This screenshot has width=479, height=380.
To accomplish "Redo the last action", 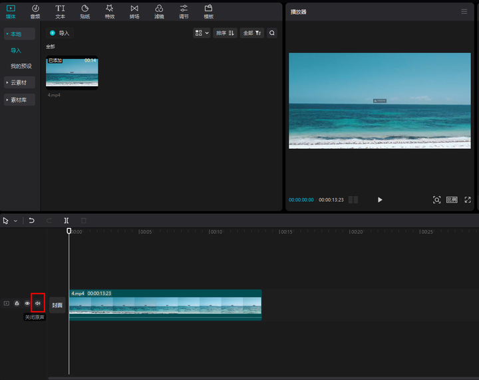I will pos(49,221).
